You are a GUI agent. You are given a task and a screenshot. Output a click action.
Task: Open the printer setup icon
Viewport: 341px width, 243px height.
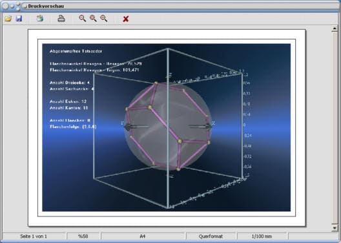(x=40, y=18)
